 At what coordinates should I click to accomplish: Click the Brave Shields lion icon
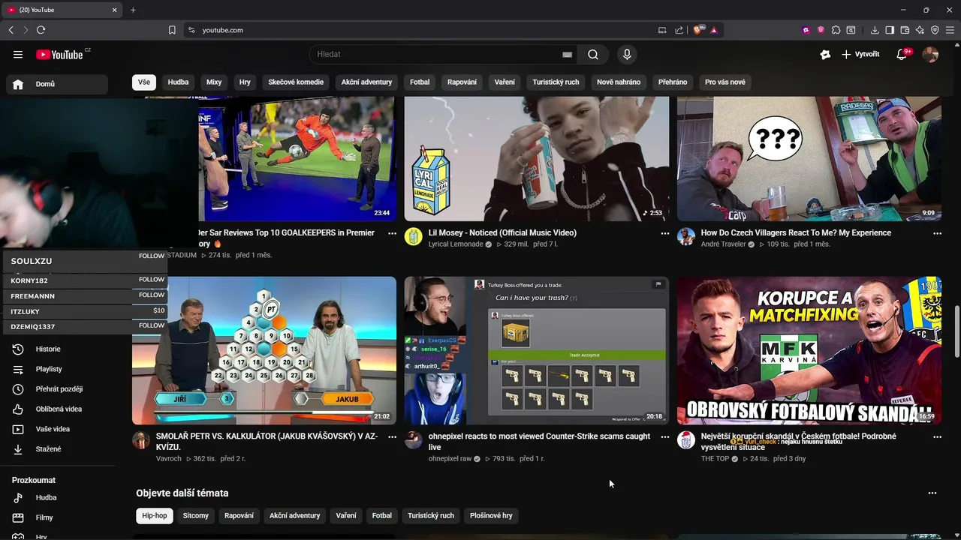pos(698,30)
